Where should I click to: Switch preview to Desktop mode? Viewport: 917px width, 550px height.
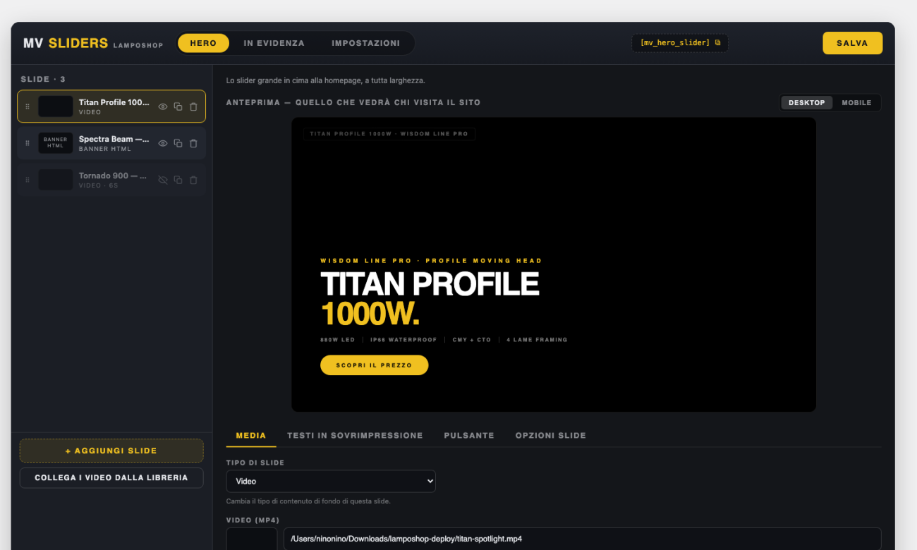(807, 103)
